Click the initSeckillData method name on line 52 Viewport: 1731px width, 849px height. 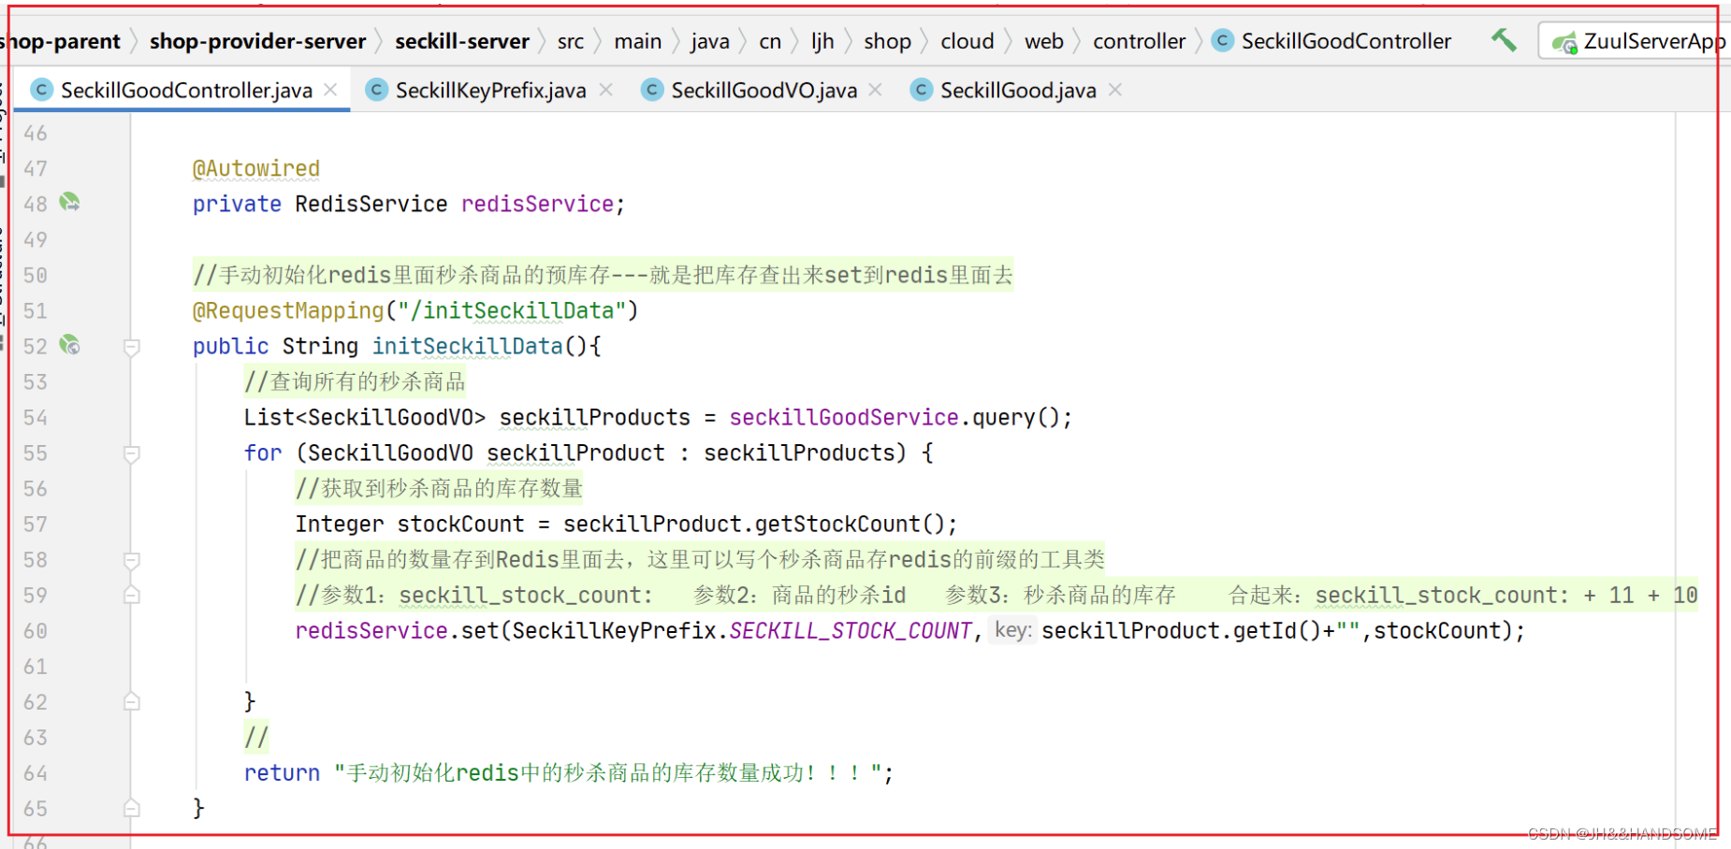[468, 346]
